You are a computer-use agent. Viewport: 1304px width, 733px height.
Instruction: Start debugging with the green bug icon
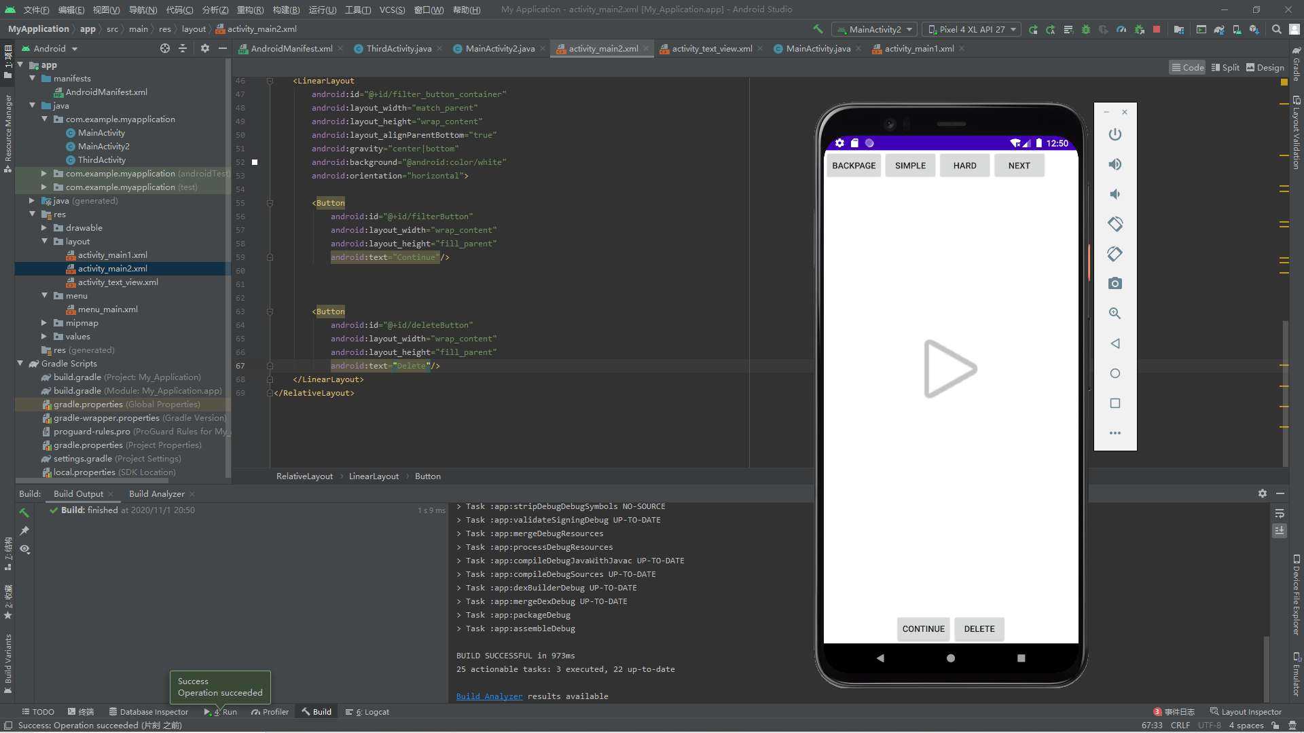[x=1085, y=29]
